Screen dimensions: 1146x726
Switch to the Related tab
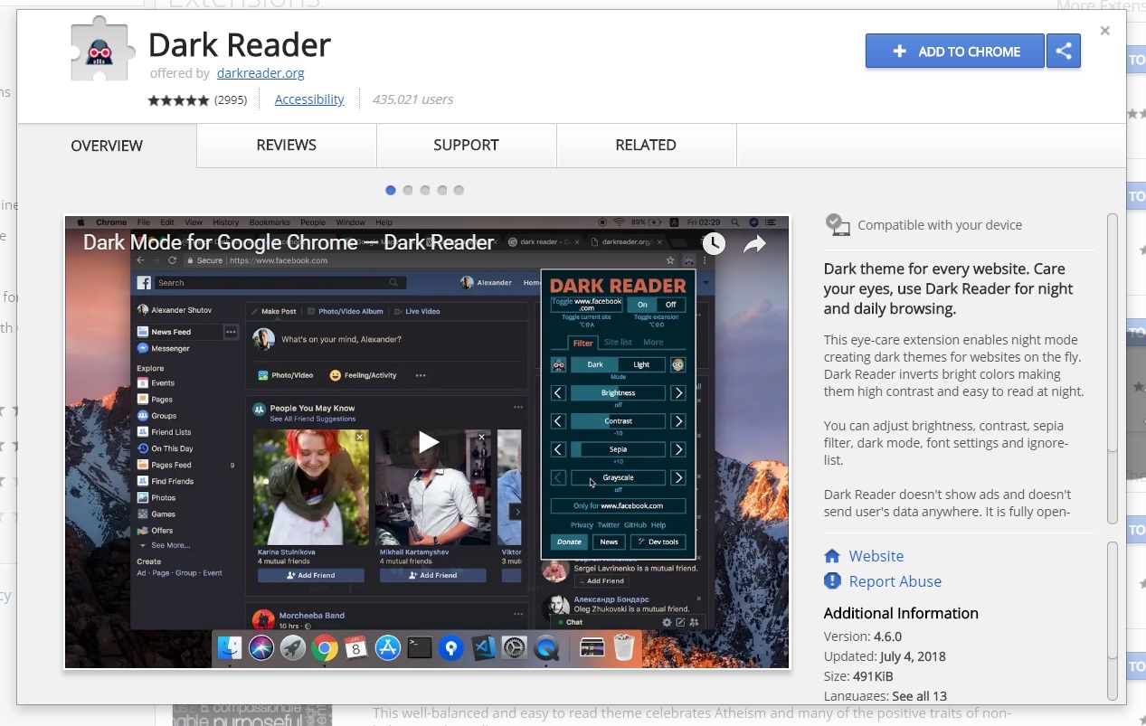click(646, 145)
